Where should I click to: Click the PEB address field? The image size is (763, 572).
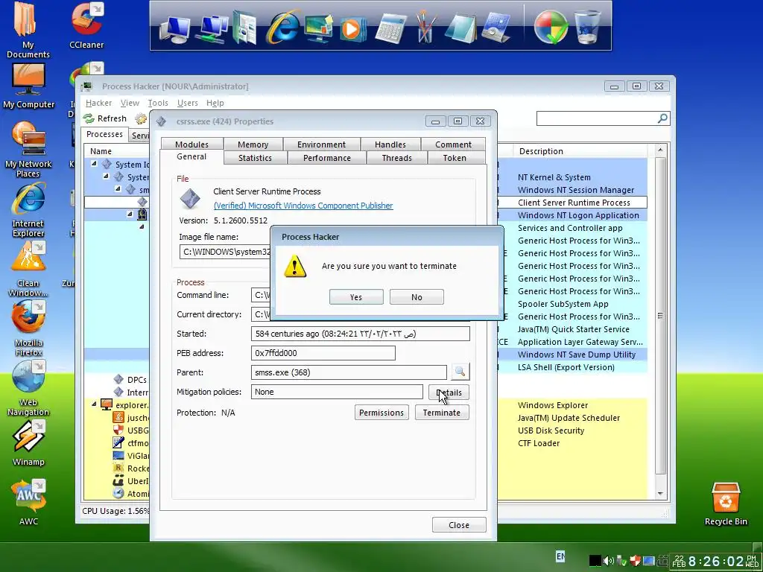323,353
